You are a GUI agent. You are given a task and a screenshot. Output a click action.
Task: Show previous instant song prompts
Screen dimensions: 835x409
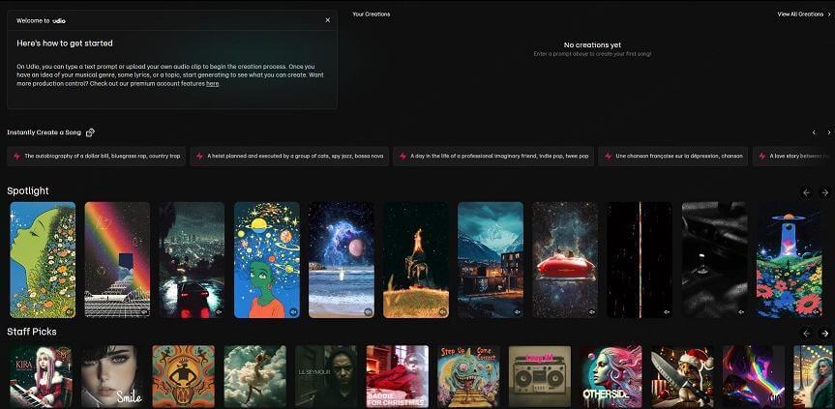tap(814, 132)
